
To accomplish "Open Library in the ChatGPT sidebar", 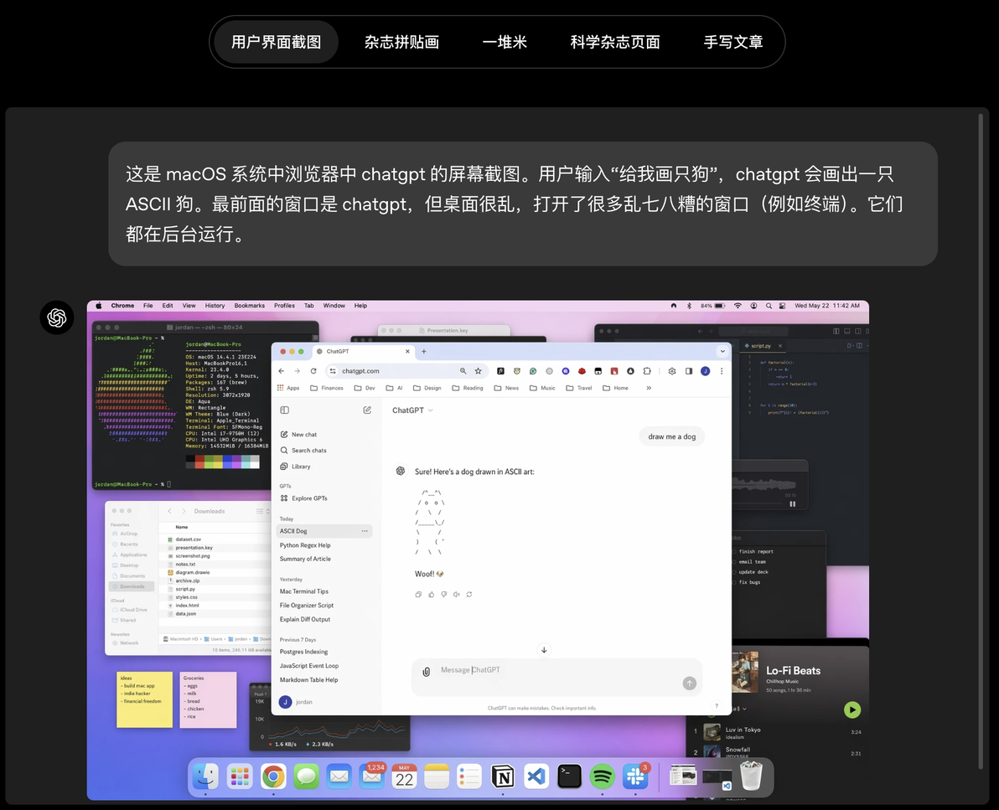I will pyautogui.click(x=295, y=466).
